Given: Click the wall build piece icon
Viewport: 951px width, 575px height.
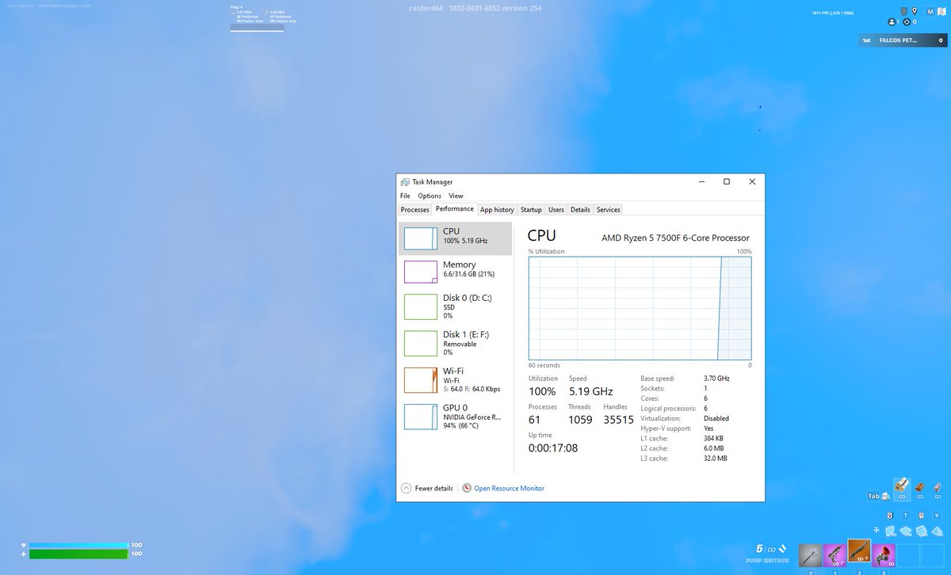Looking at the screenshot, I should pos(890,531).
